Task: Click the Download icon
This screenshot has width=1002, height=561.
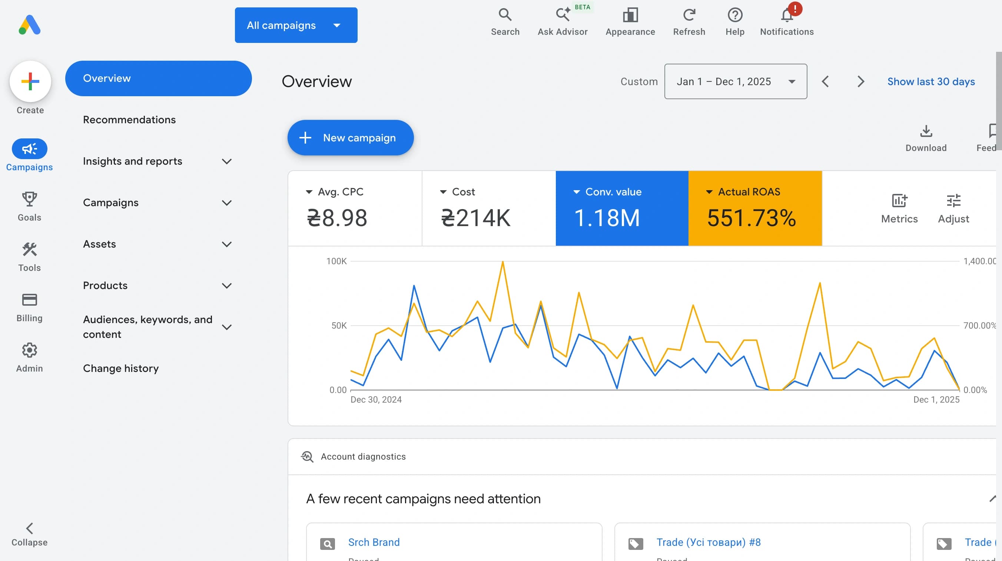Action: tap(926, 131)
